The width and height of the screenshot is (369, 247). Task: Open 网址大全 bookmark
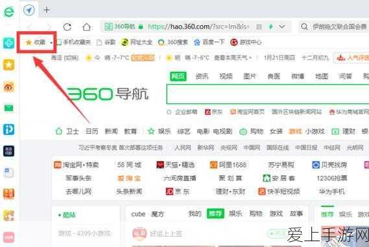(x=136, y=43)
